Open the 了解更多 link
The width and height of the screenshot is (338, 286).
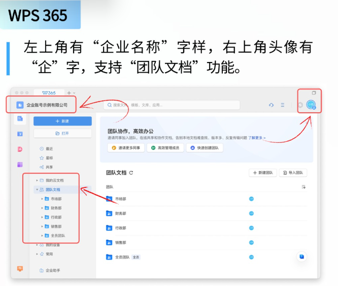(256, 138)
